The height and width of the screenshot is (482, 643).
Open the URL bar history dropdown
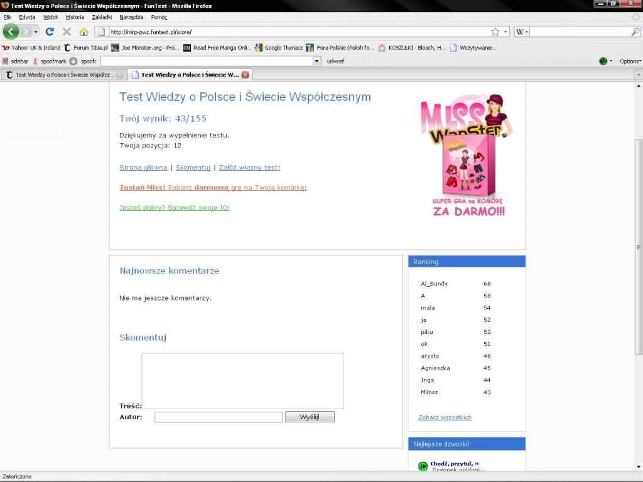[x=505, y=31]
